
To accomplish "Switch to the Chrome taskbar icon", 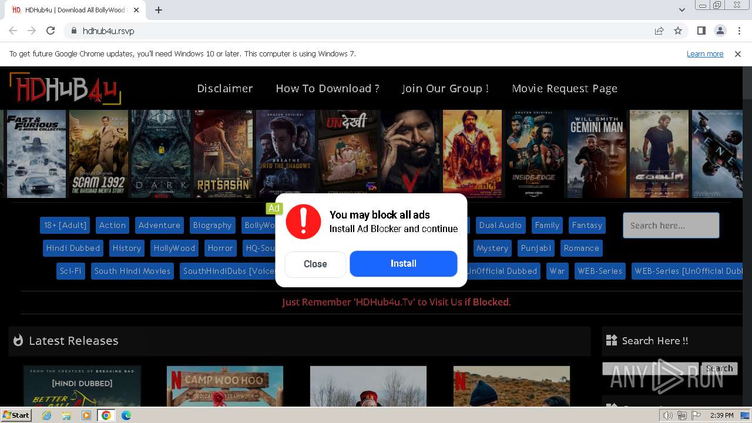I will coord(106,415).
